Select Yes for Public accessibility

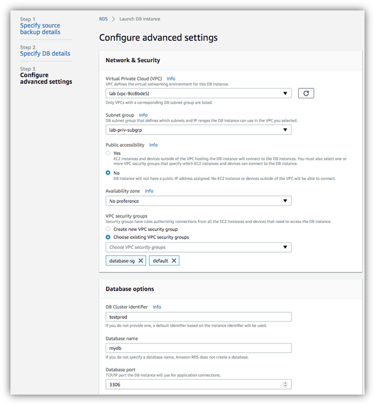tap(108, 153)
